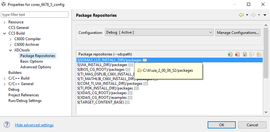Image resolution: width=270 pixels, height=132 pixels.
Task: Click the Move Up repository icon
Action: click(x=251, y=54)
